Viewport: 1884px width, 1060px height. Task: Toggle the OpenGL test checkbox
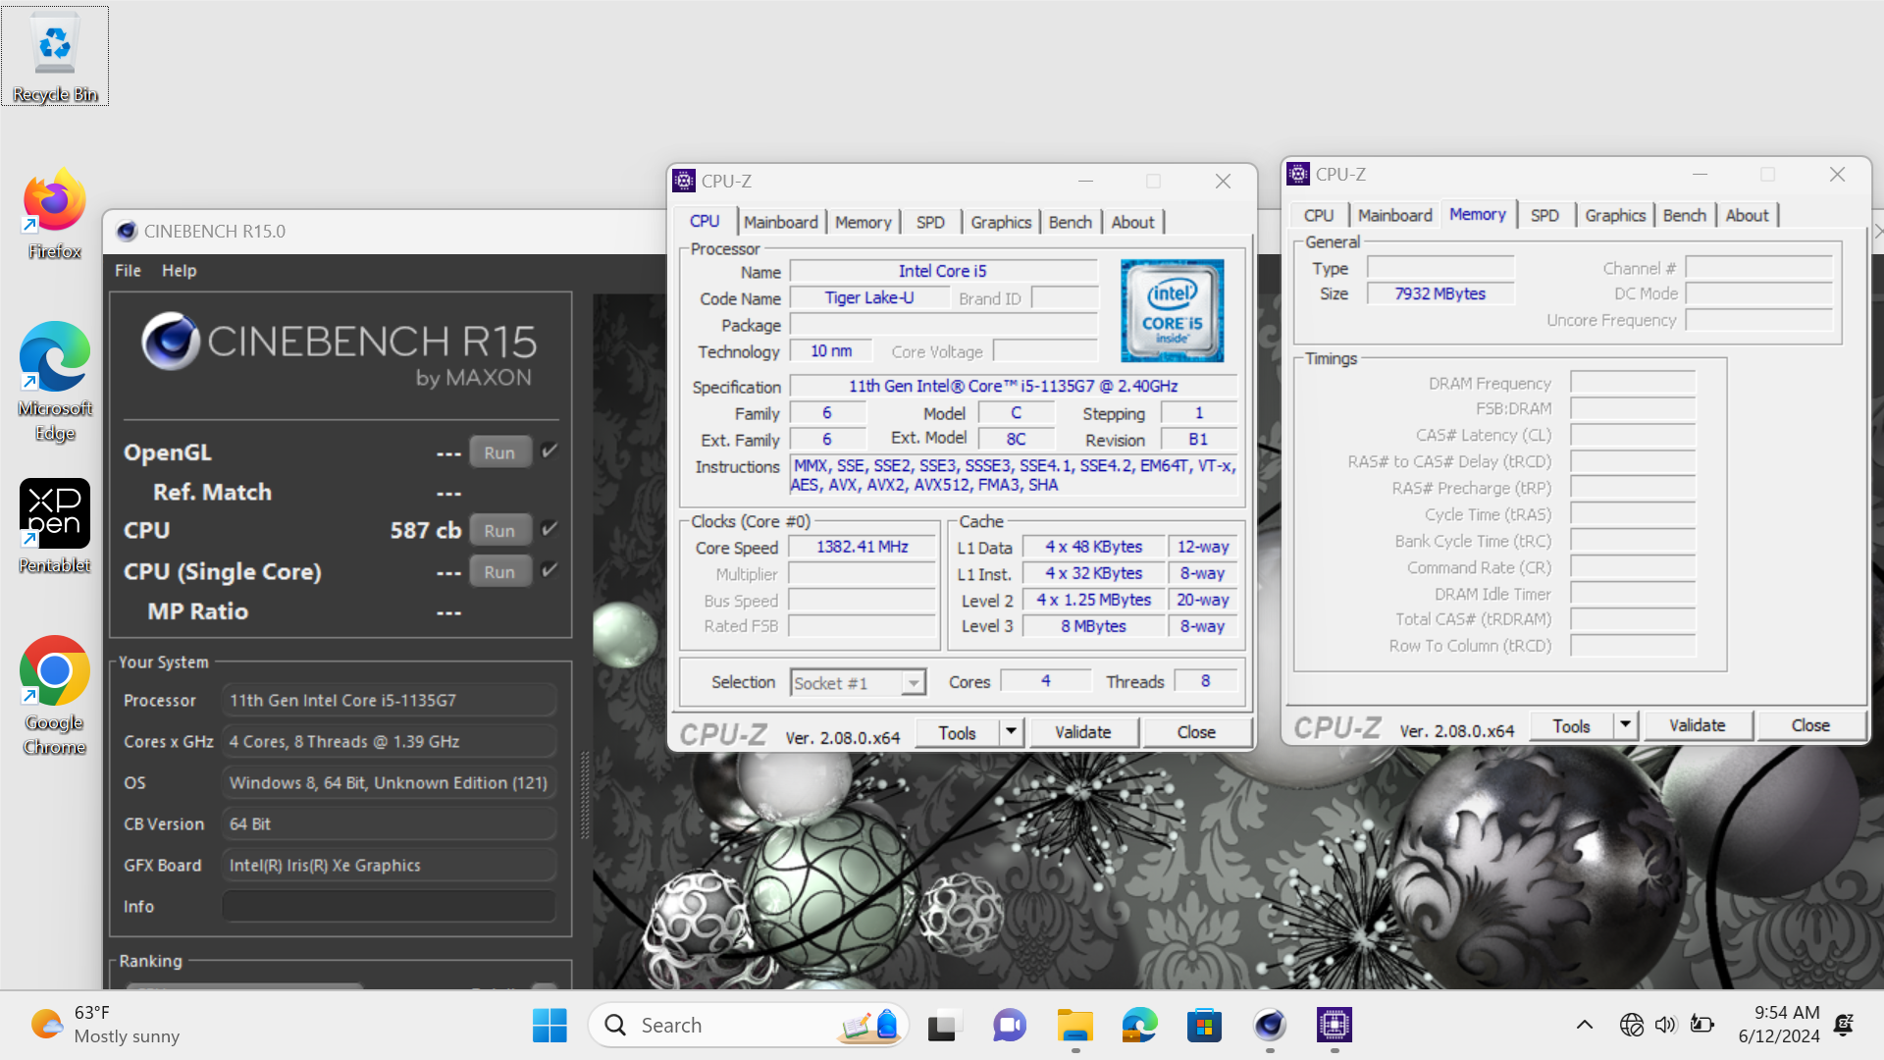(x=549, y=451)
